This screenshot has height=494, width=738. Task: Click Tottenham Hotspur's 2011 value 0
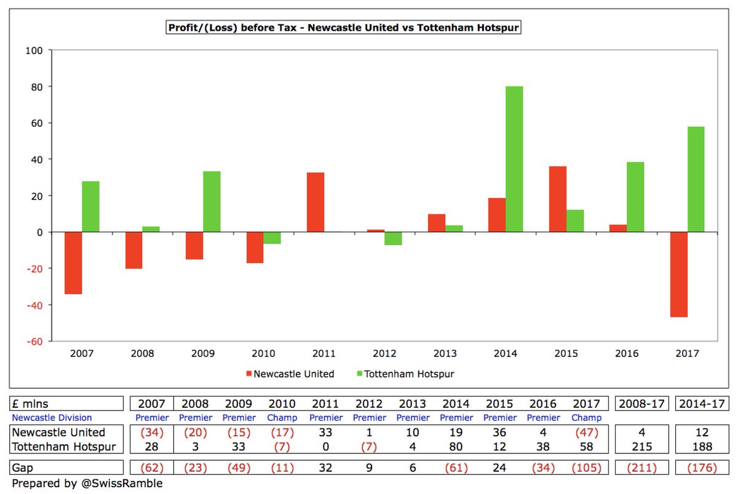point(326,447)
